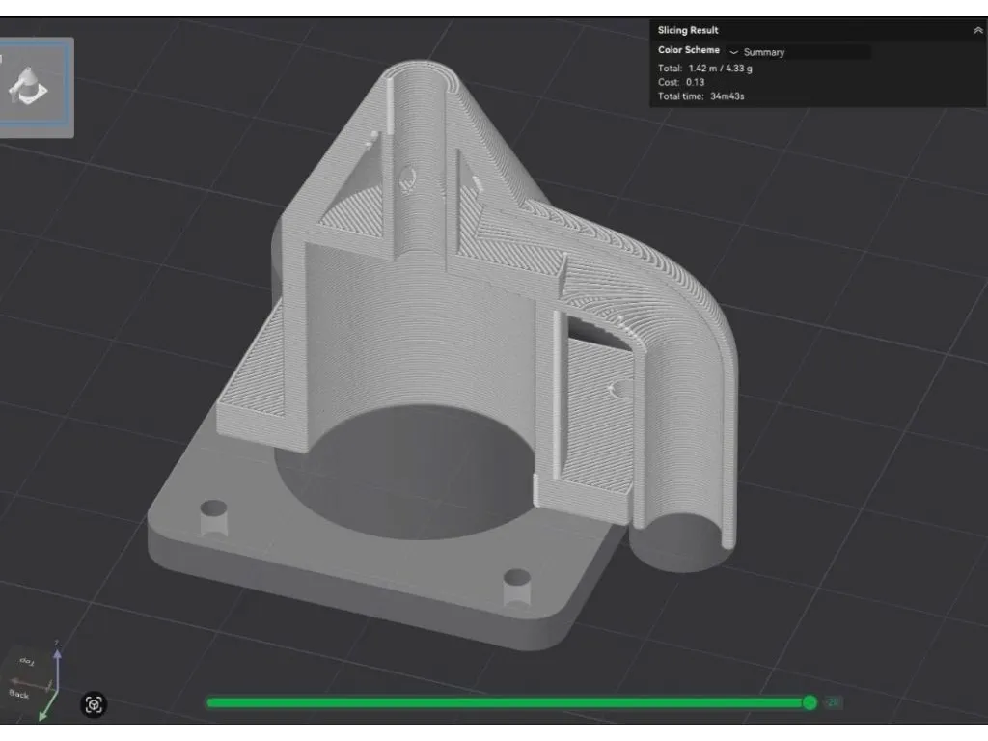Expand the Summary selector
Screen dimensions: 988x741
(x=764, y=52)
